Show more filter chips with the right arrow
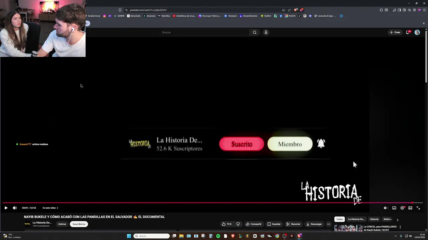This screenshot has height=240, width=428. (398, 220)
